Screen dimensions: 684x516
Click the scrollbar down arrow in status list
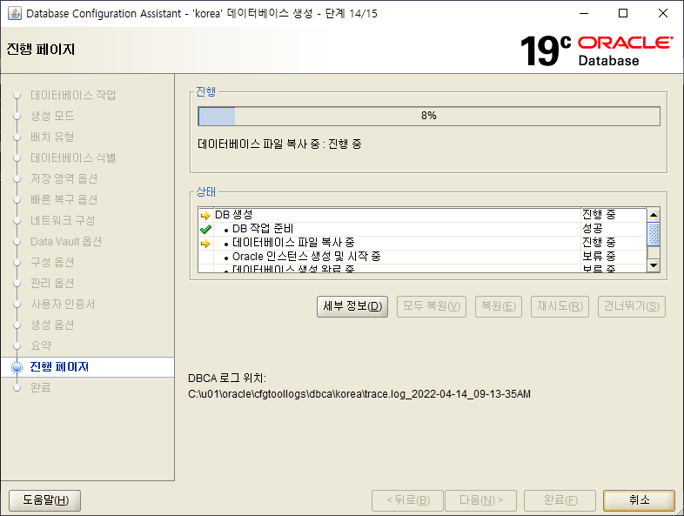coord(653,265)
